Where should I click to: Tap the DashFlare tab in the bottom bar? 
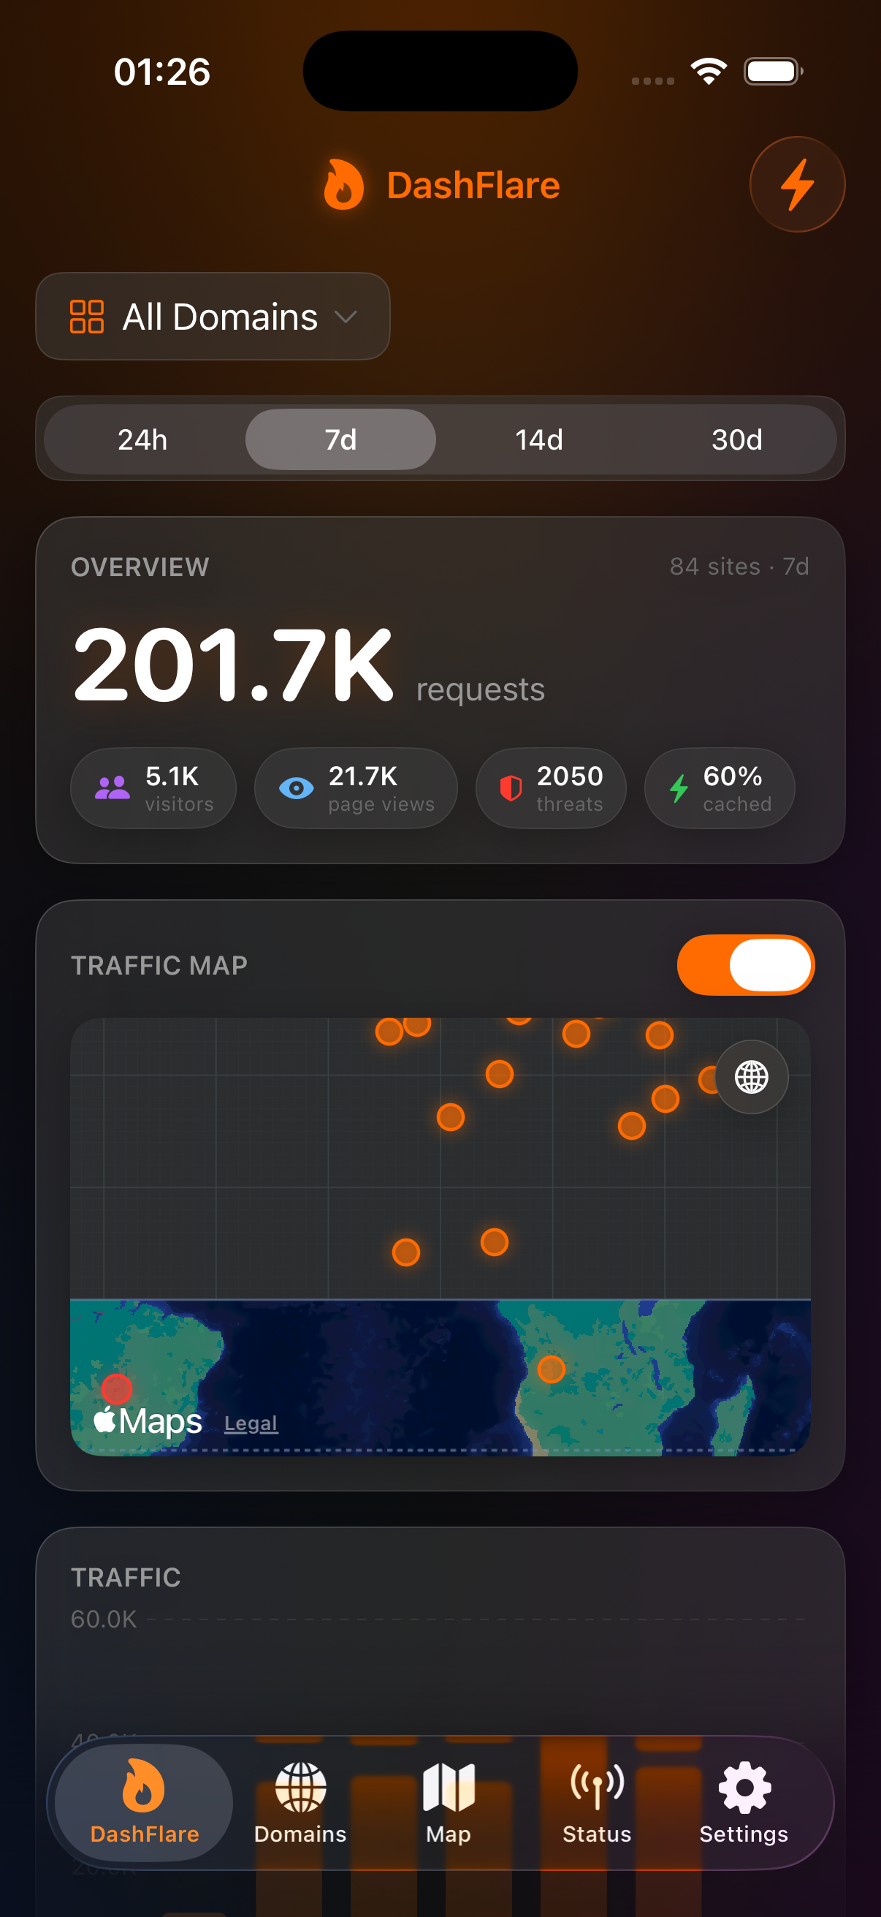coord(144,1802)
